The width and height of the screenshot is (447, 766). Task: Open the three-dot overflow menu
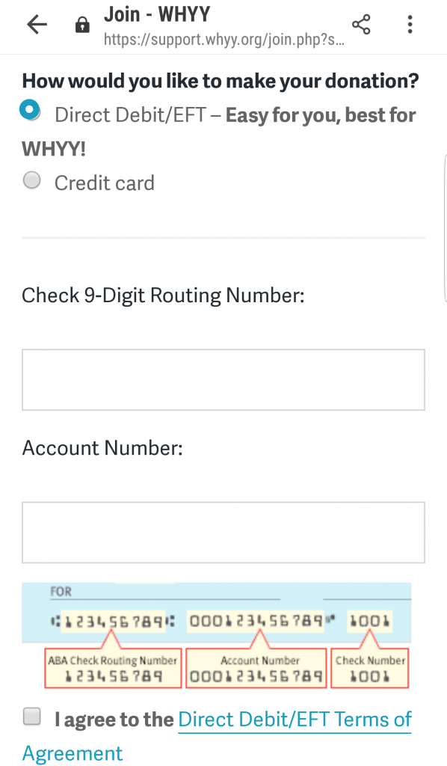410,25
